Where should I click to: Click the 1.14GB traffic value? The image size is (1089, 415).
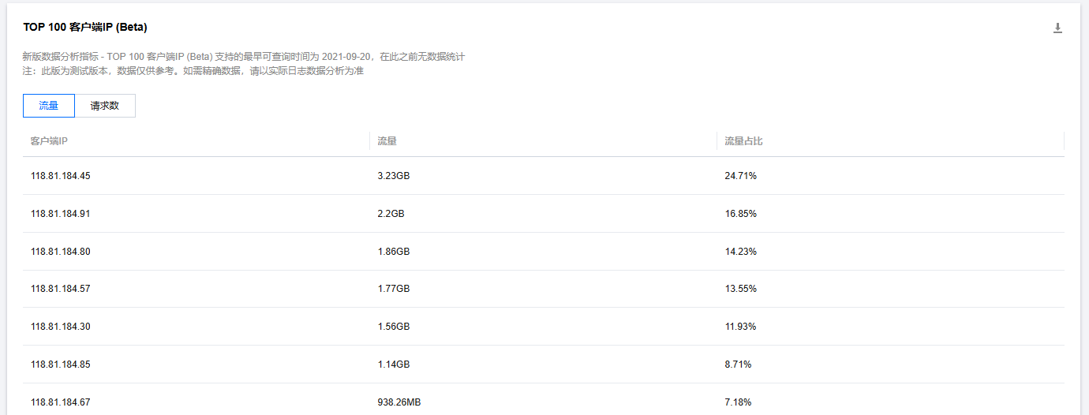click(x=394, y=365)
